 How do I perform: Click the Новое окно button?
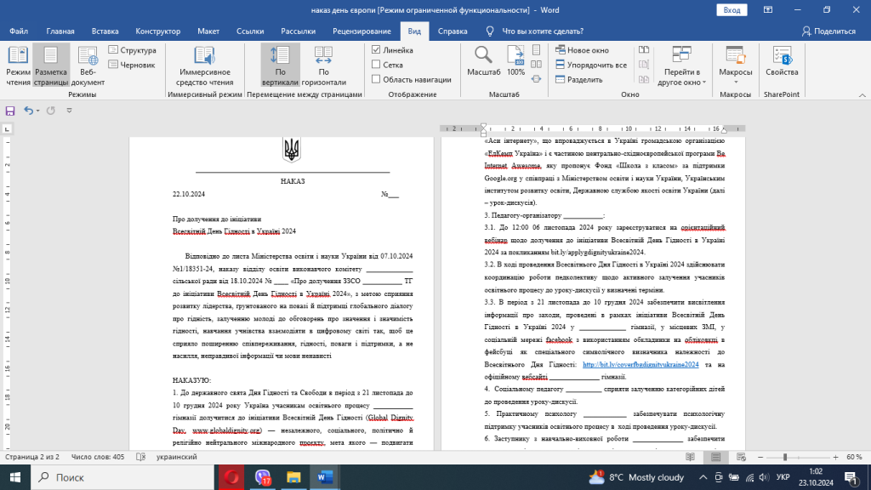582,50
